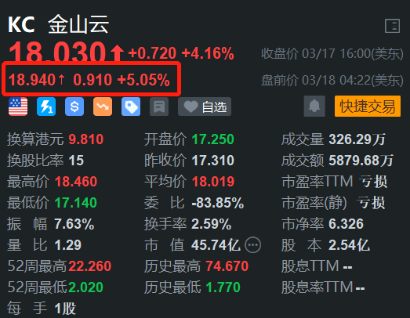410x318 pixels.
Task: Click the blue lightning Level 1 quote icon
Action: point(46,107)
